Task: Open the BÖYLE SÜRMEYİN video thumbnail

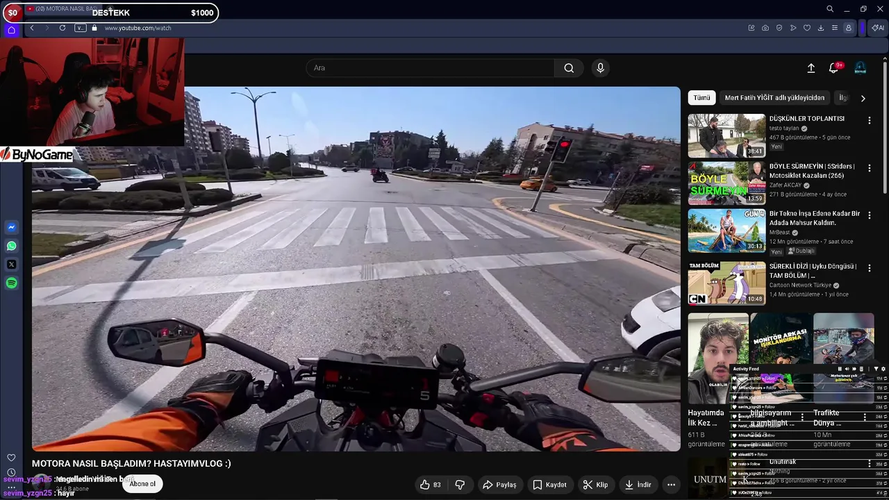Action: tap(726, 184)
